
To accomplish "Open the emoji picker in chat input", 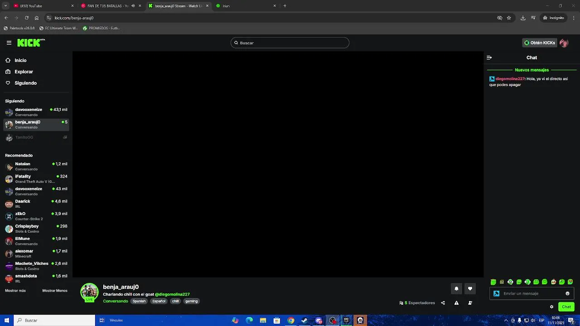I will (x=567, y=293).
